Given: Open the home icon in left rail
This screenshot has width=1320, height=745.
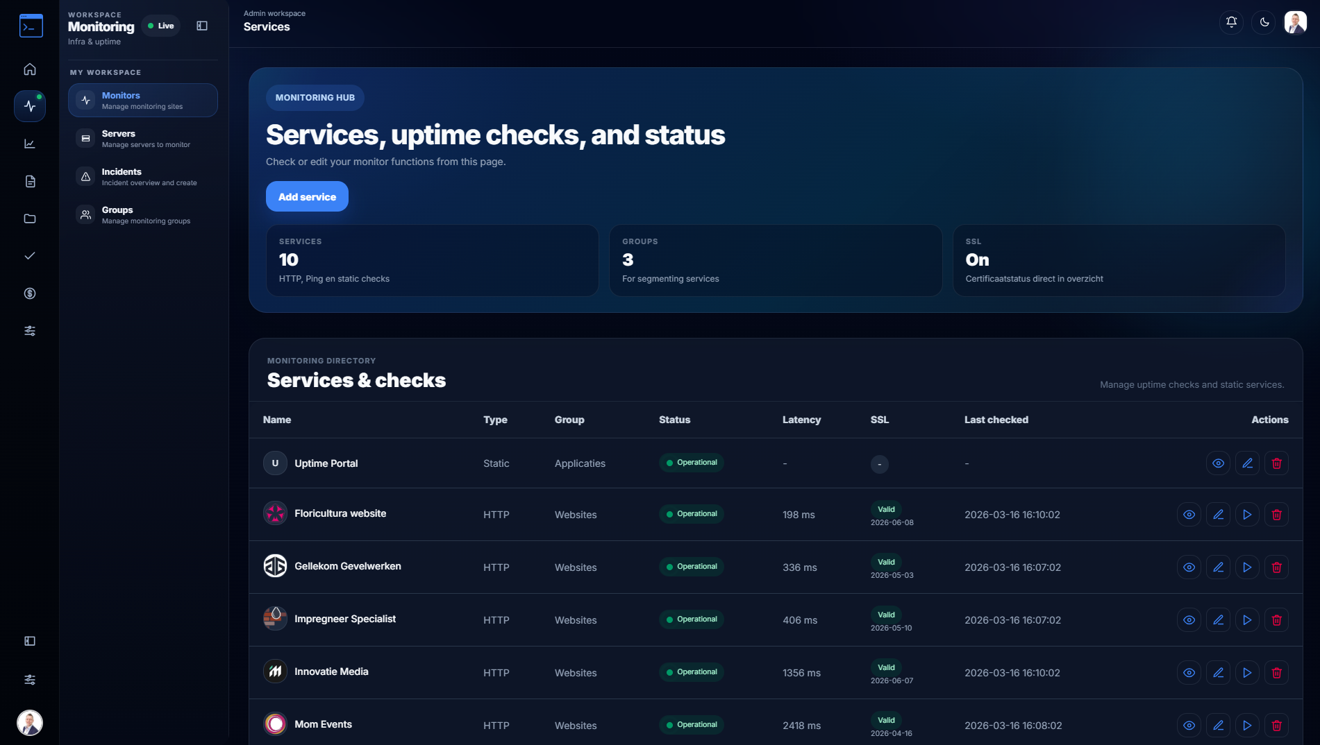Looking at the screenshot, I should pos(30,69).
